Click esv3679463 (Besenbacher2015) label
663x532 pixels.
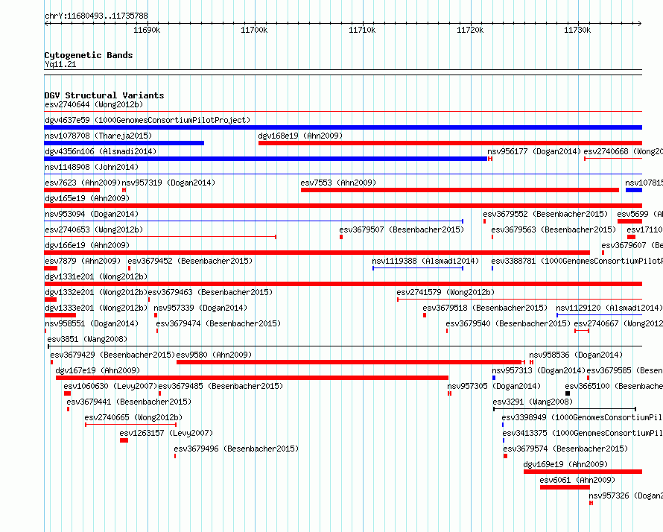210,292
